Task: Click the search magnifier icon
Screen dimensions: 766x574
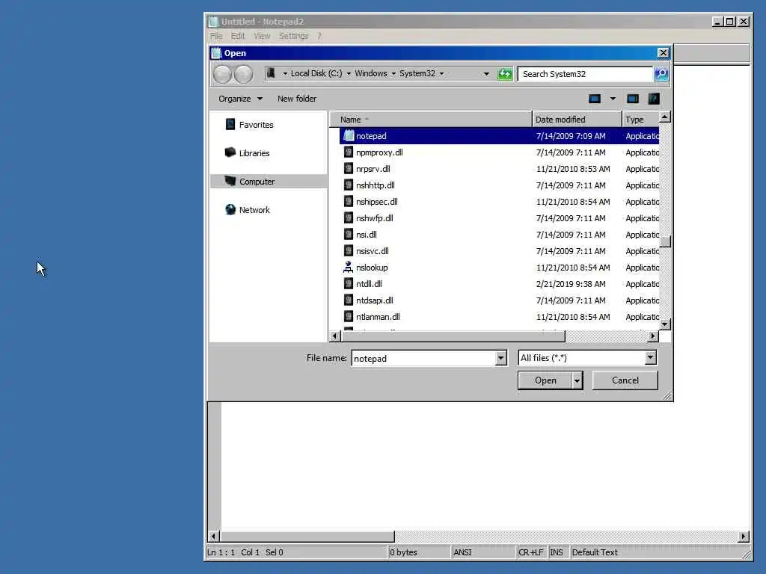Action: pos(661,74)
